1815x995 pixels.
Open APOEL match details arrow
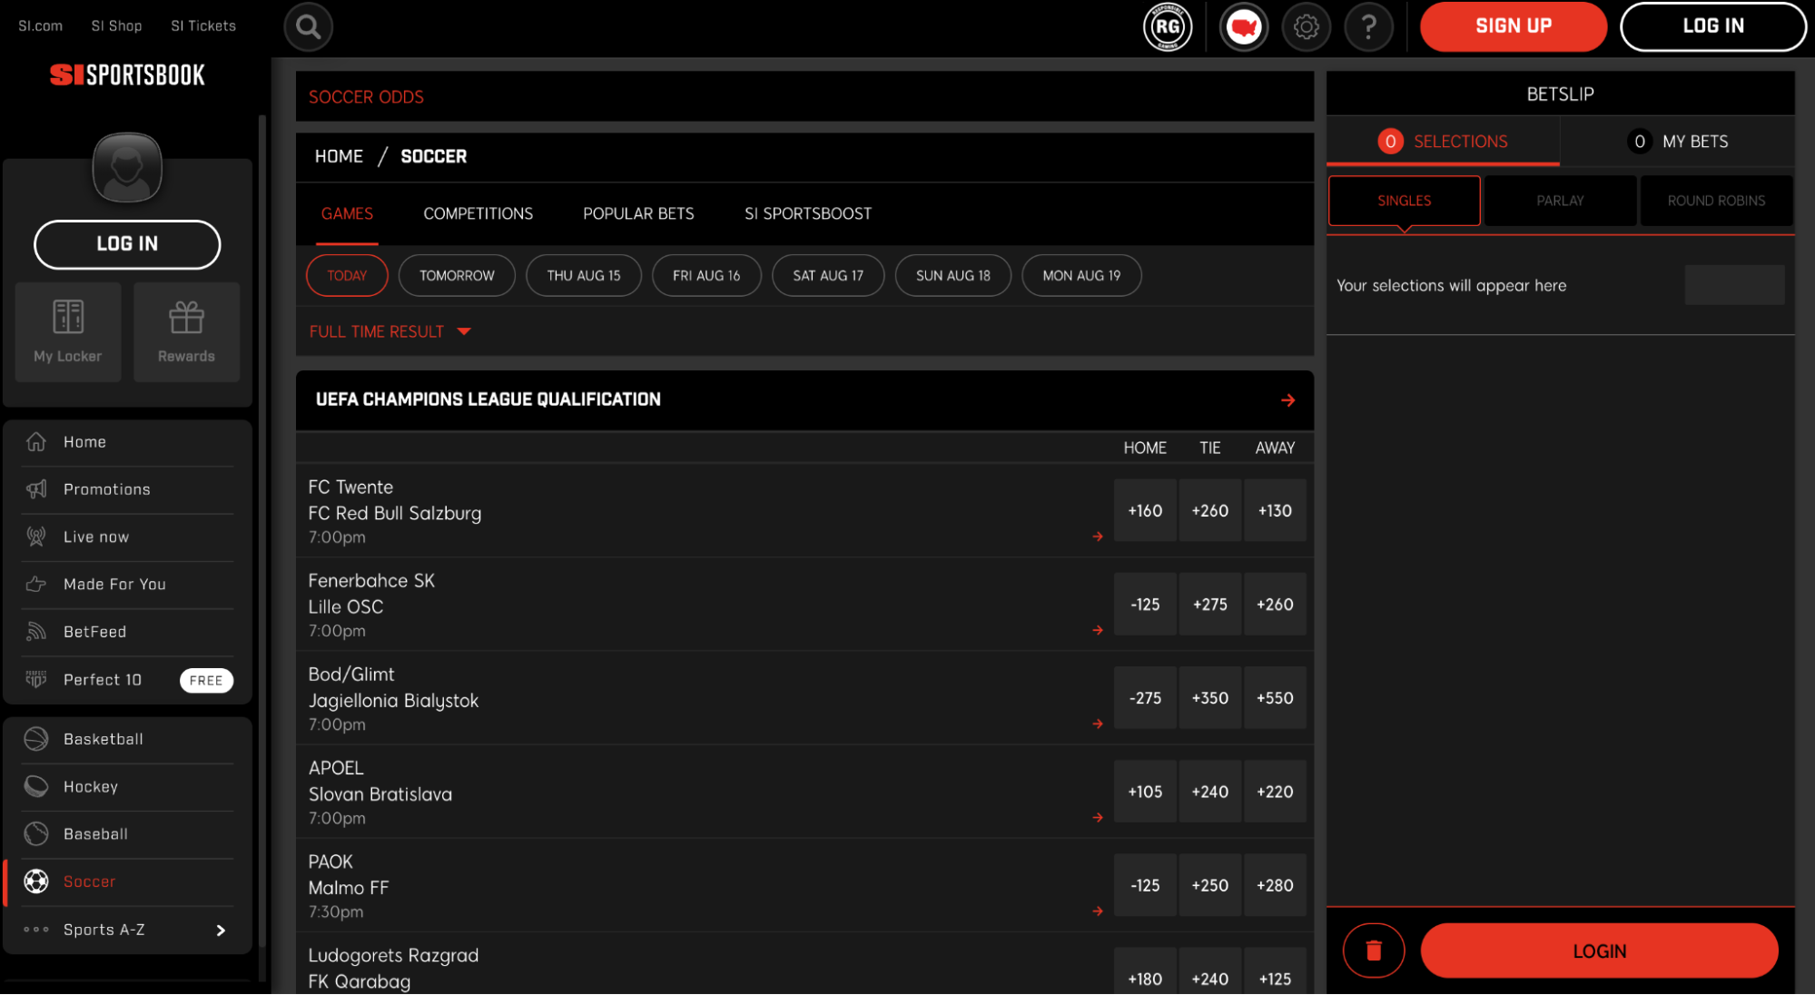tap(1098, 817)
